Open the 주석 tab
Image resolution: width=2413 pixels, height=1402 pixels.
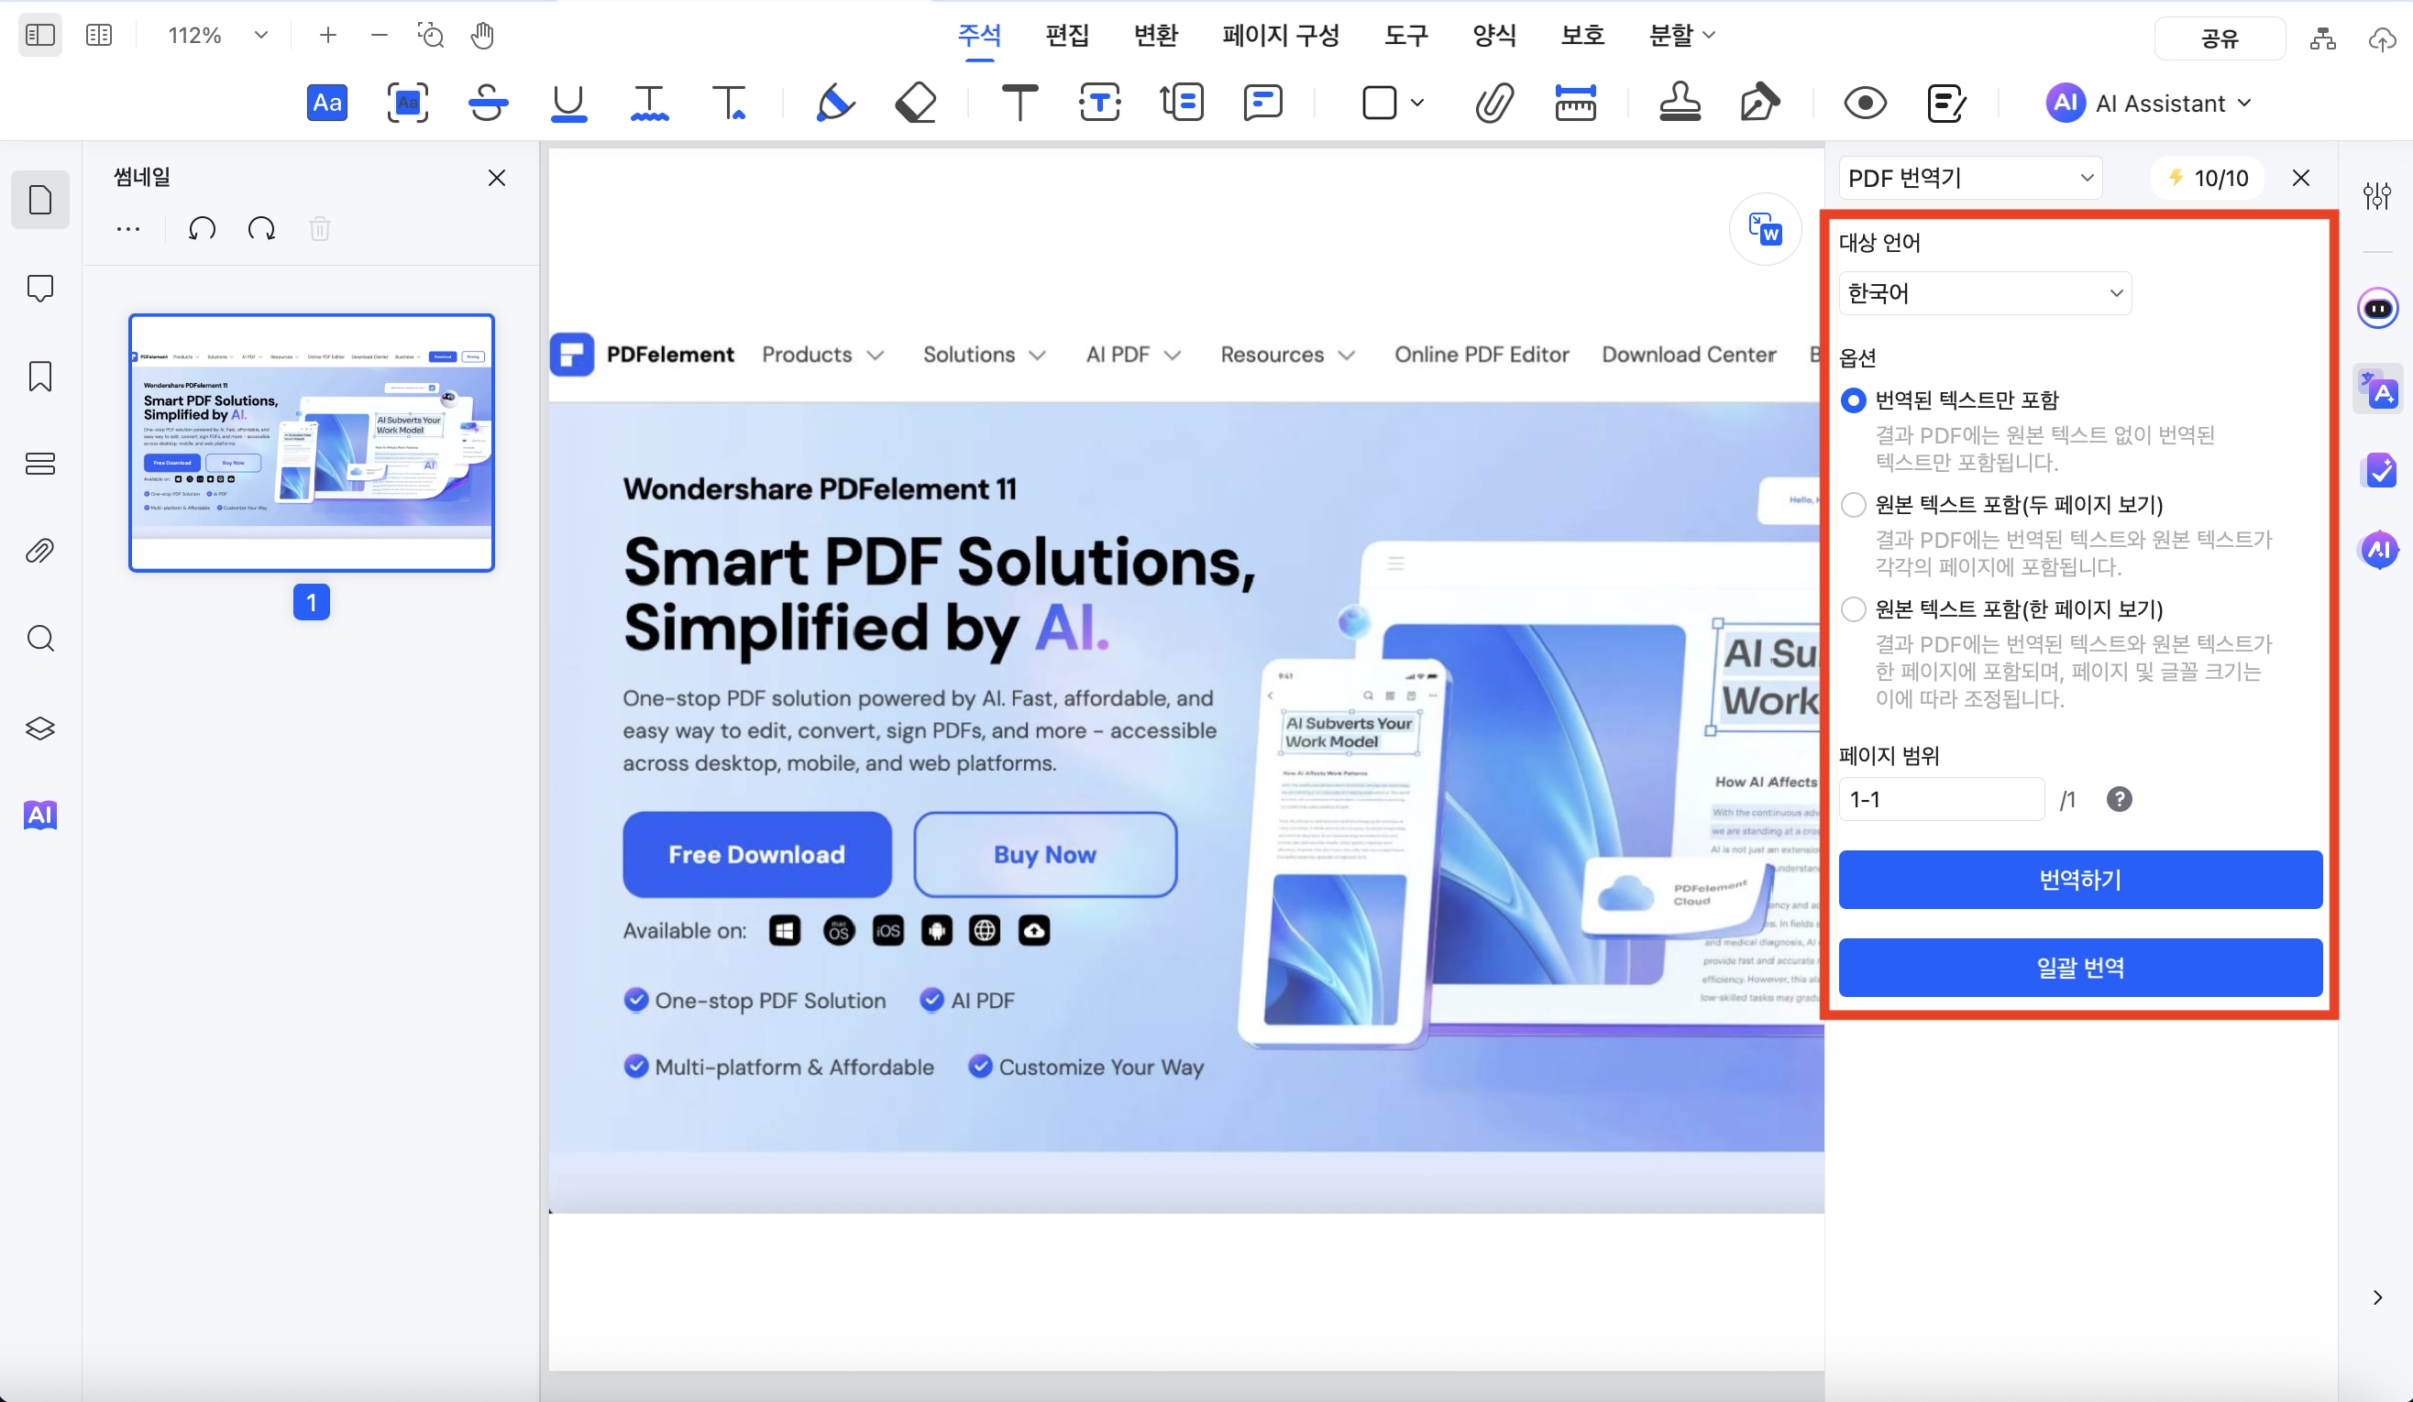pyautogui.click(x=978, y=36)
